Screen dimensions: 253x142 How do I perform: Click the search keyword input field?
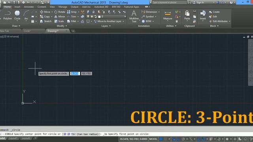pyautogui.click(x=169, y=2)
